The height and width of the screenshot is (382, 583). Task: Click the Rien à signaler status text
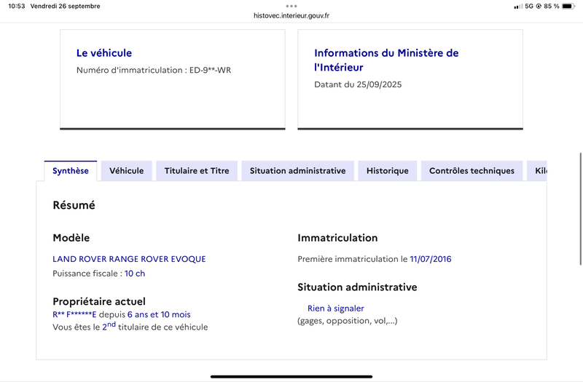point(336,309)
